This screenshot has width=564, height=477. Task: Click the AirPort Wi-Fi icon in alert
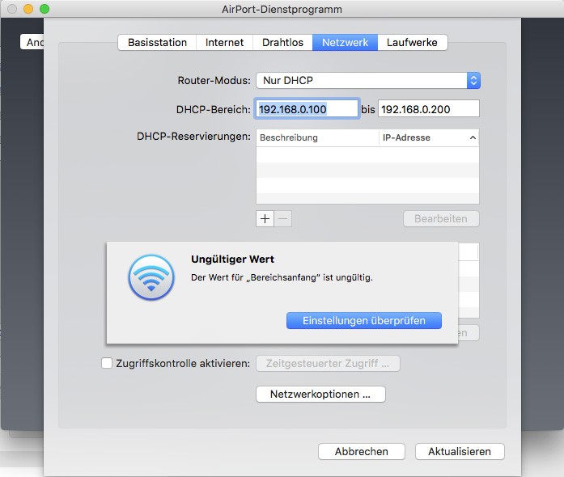coord(151,278)
